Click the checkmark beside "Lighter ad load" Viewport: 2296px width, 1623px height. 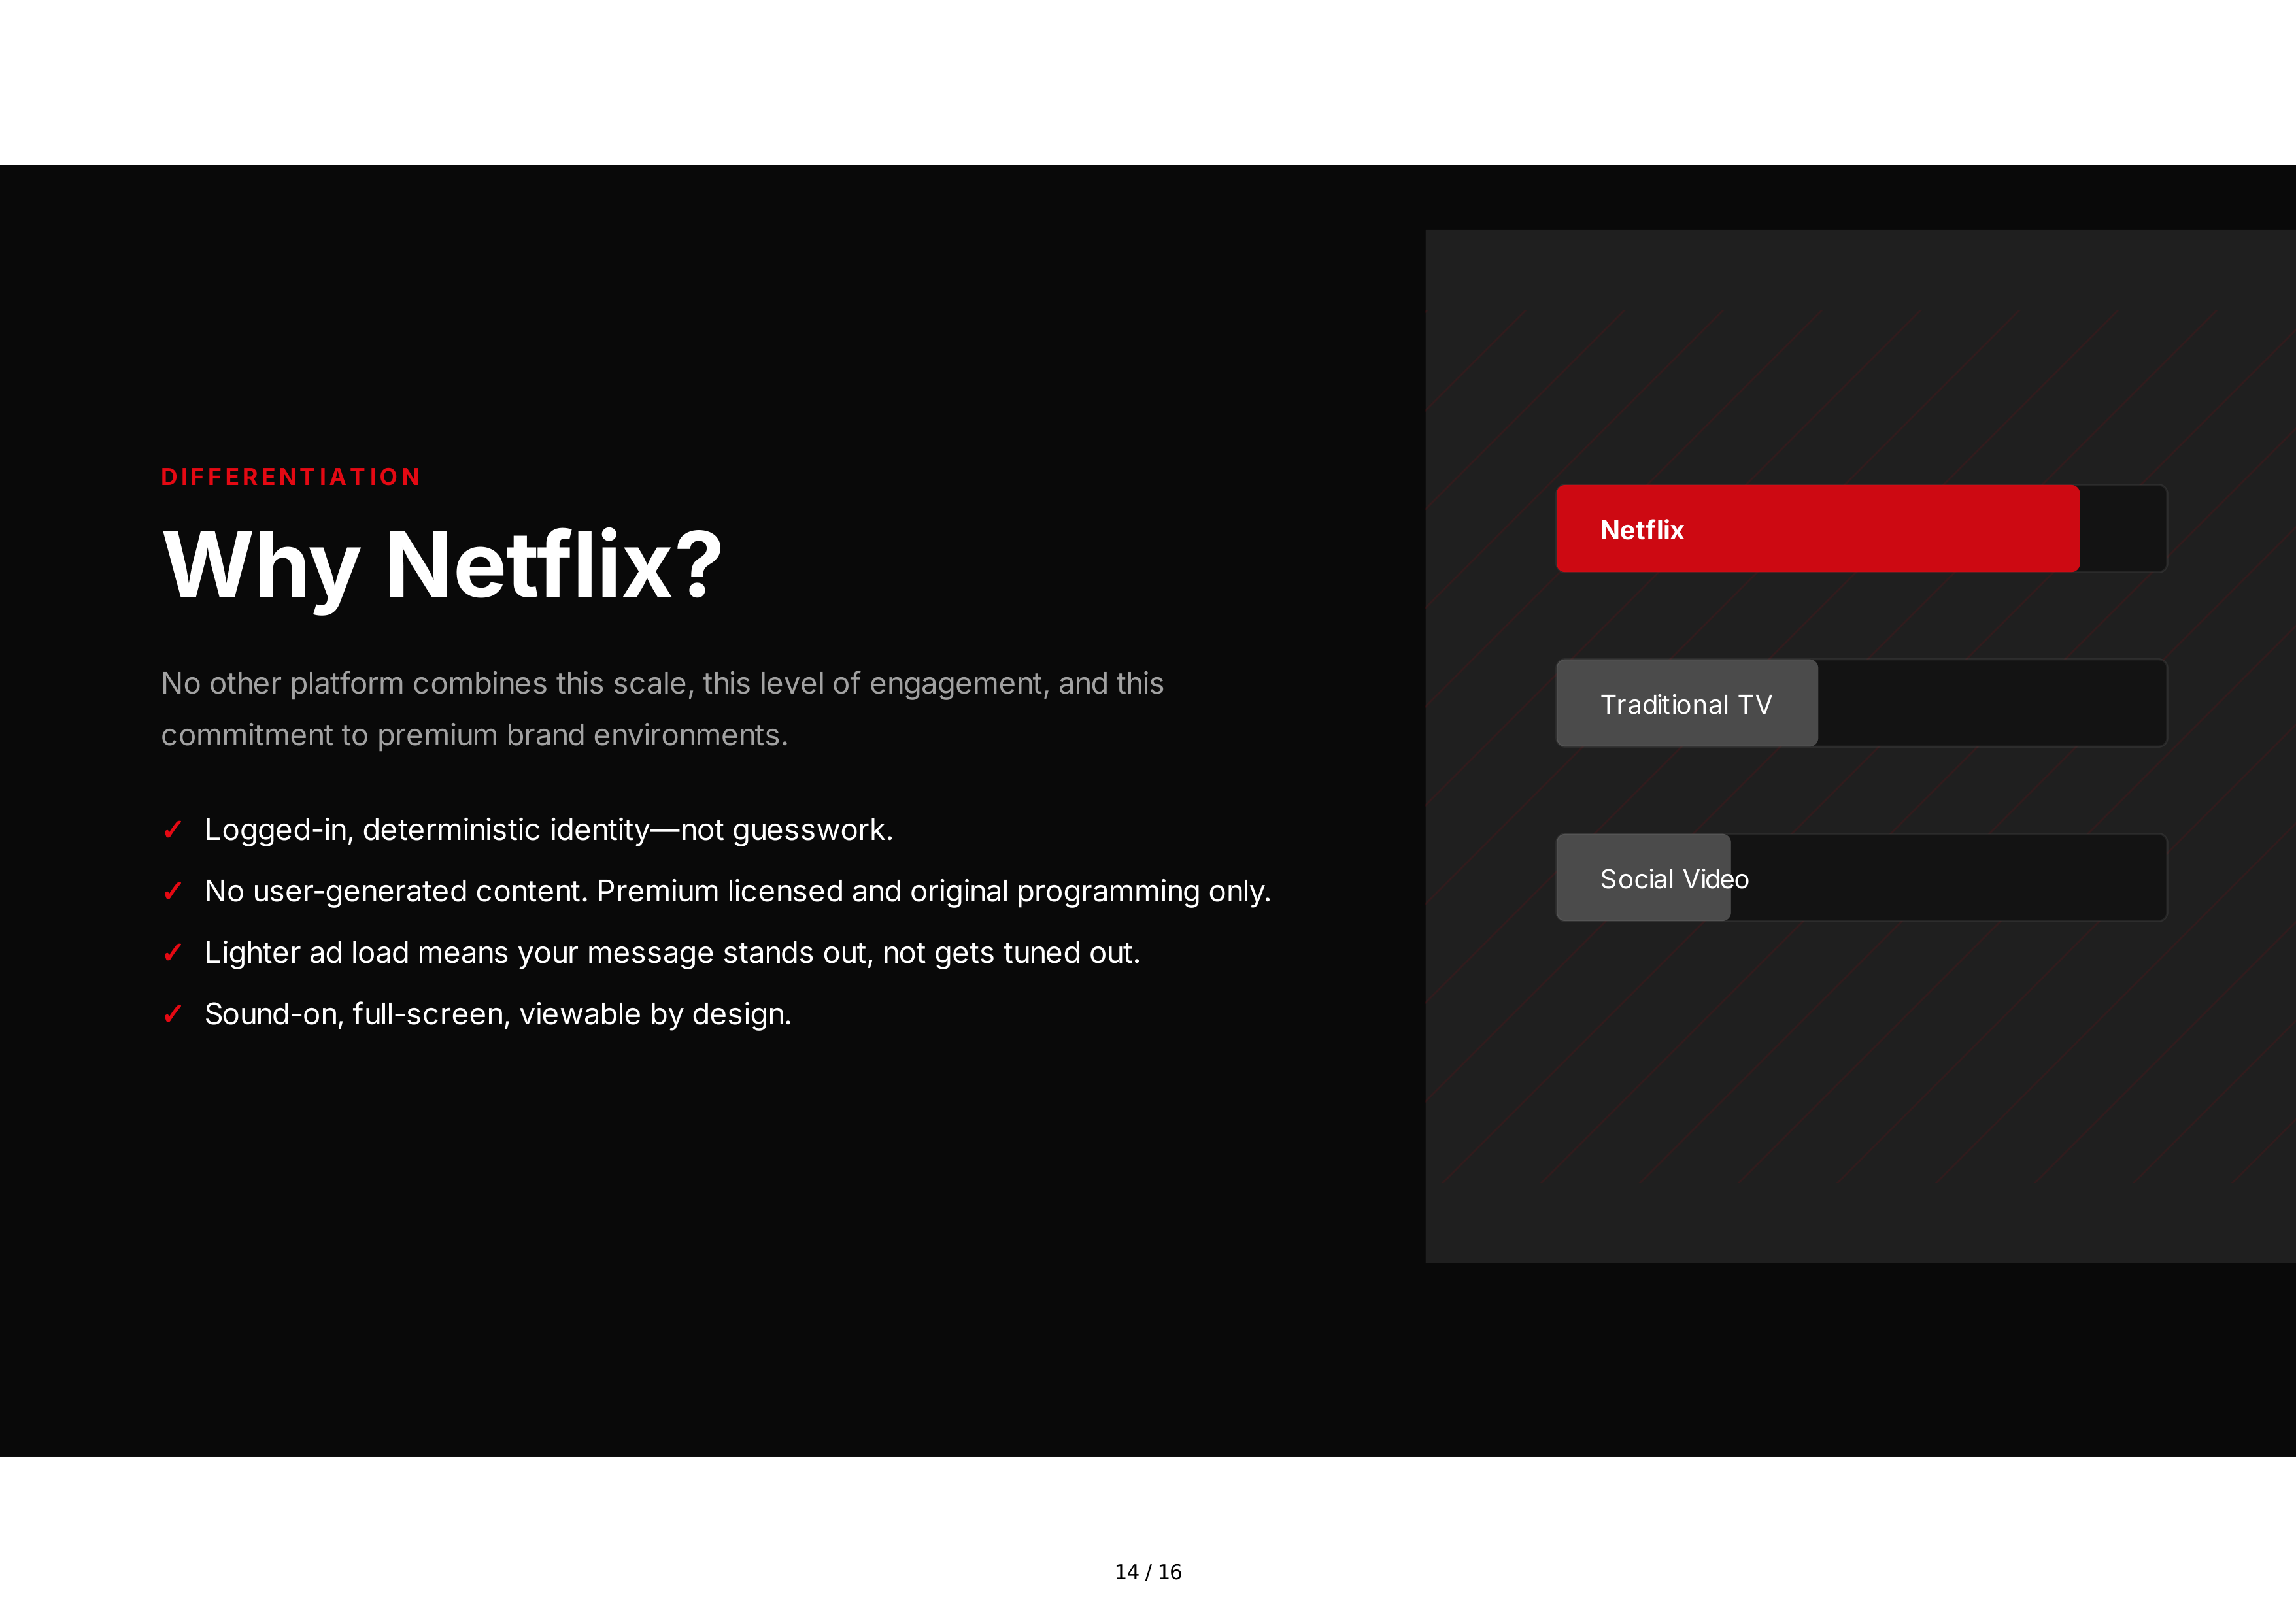pyautogui.click(x=172, y=953)
